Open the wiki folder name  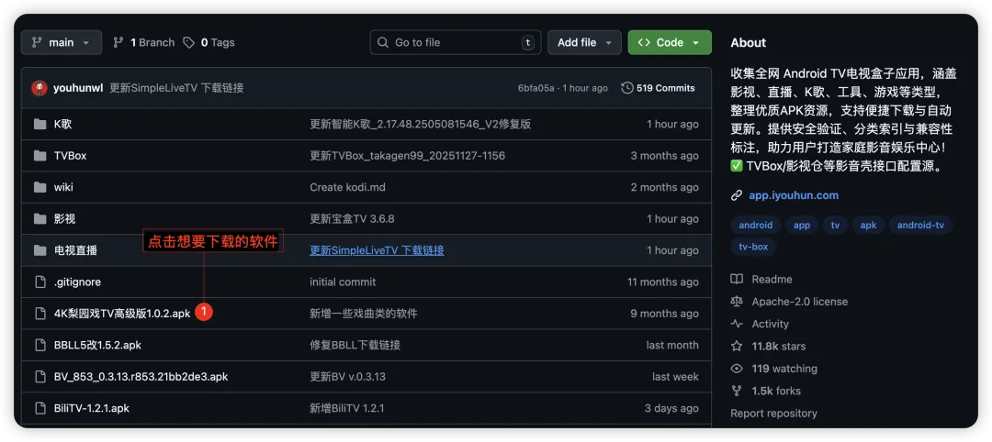coord(63,188)
